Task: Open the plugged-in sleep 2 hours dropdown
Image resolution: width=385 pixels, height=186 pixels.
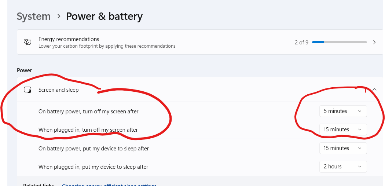Action: click(x=343, y=167)
